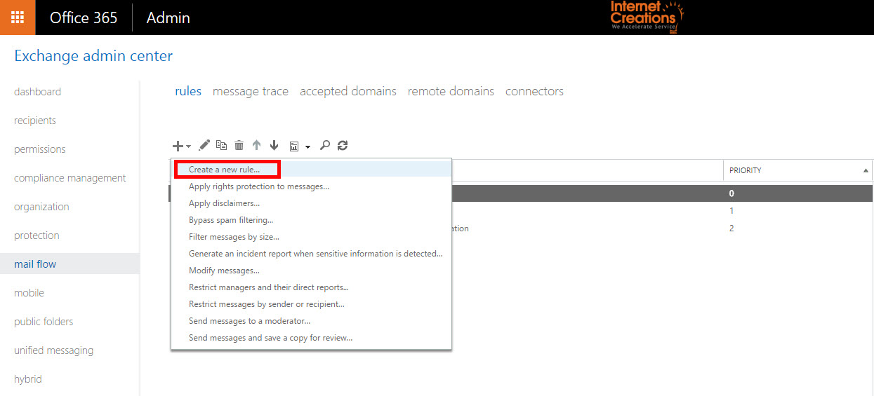Click the report icon in rules toolbar
The image size is (874, 396).
pyautogui.click(x=295, y=146)
